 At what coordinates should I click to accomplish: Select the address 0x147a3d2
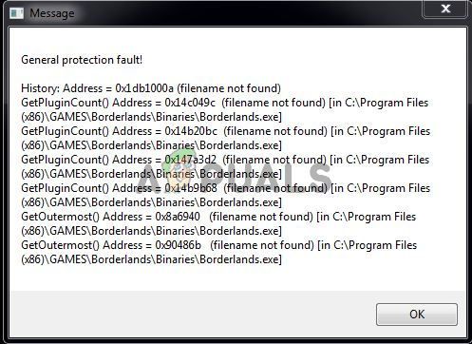[191, 160]
